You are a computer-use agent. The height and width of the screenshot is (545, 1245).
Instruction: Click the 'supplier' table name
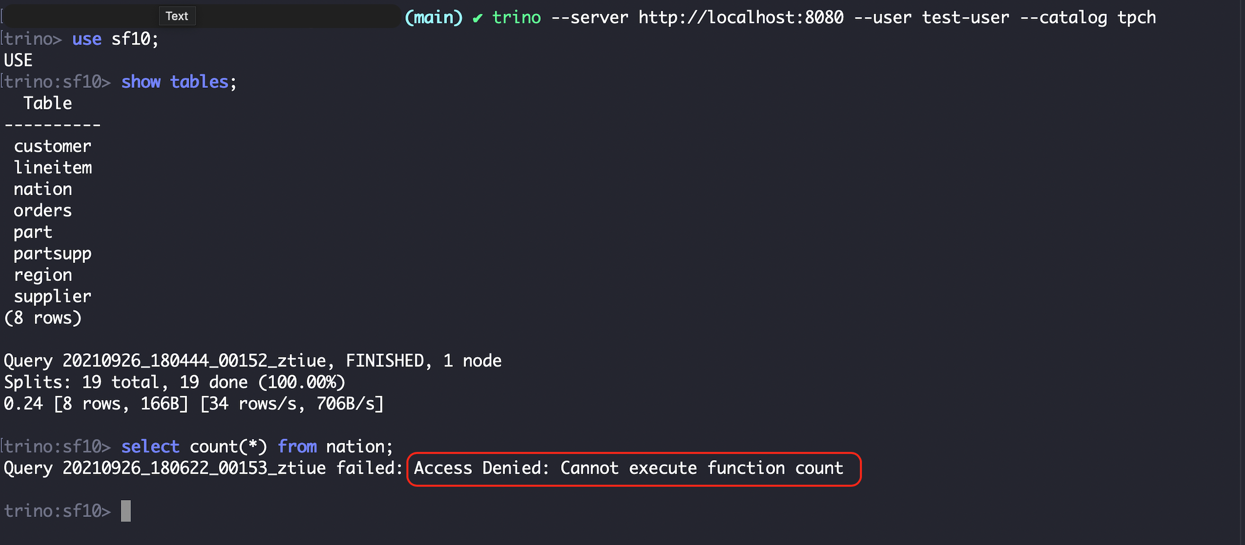point(52,297)
